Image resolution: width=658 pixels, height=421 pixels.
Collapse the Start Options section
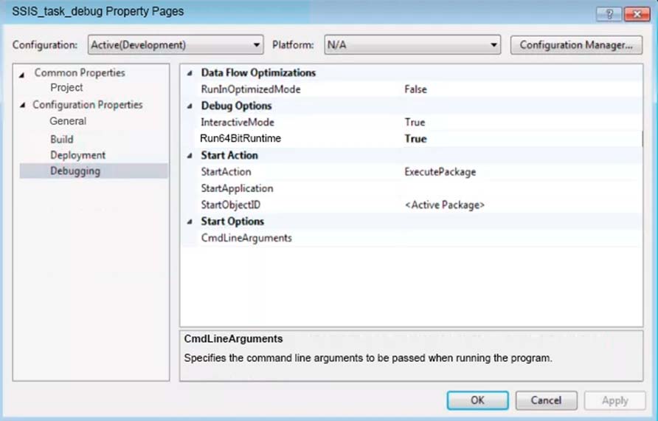point(190,222)
